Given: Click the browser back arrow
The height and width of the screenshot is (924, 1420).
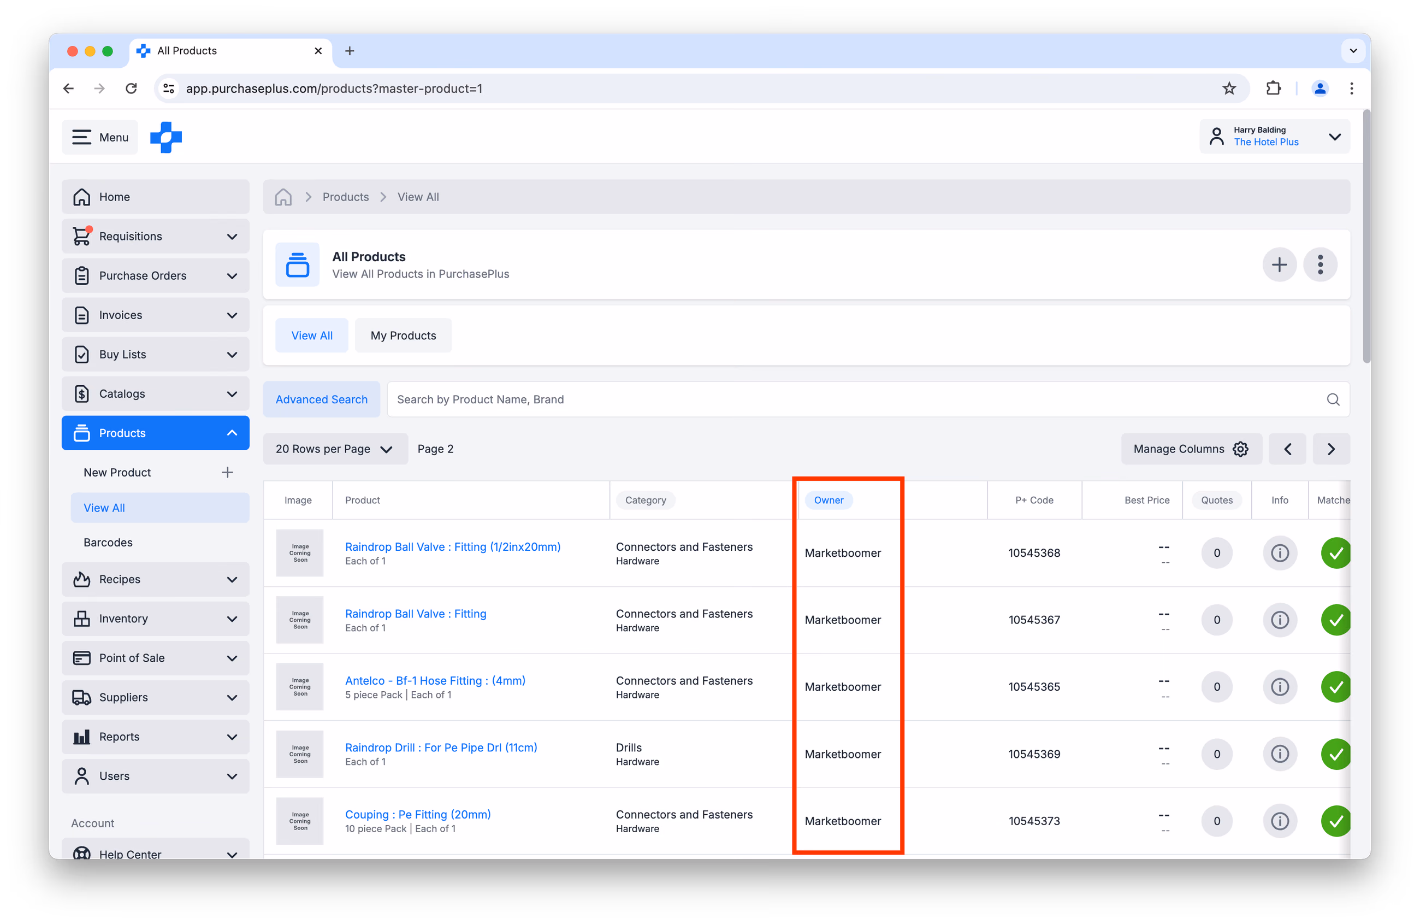Looking at the screenshot, I should click(69, 89).
